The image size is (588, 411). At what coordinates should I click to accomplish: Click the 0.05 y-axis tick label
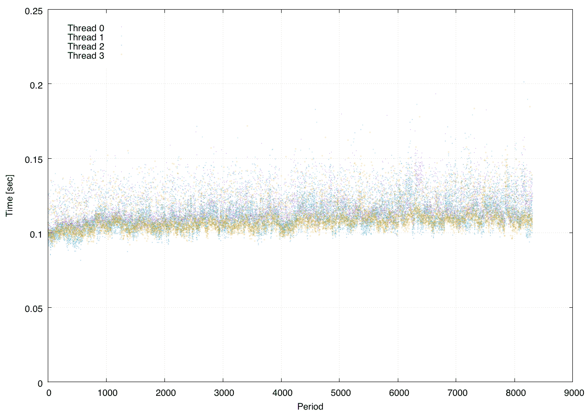33,308
